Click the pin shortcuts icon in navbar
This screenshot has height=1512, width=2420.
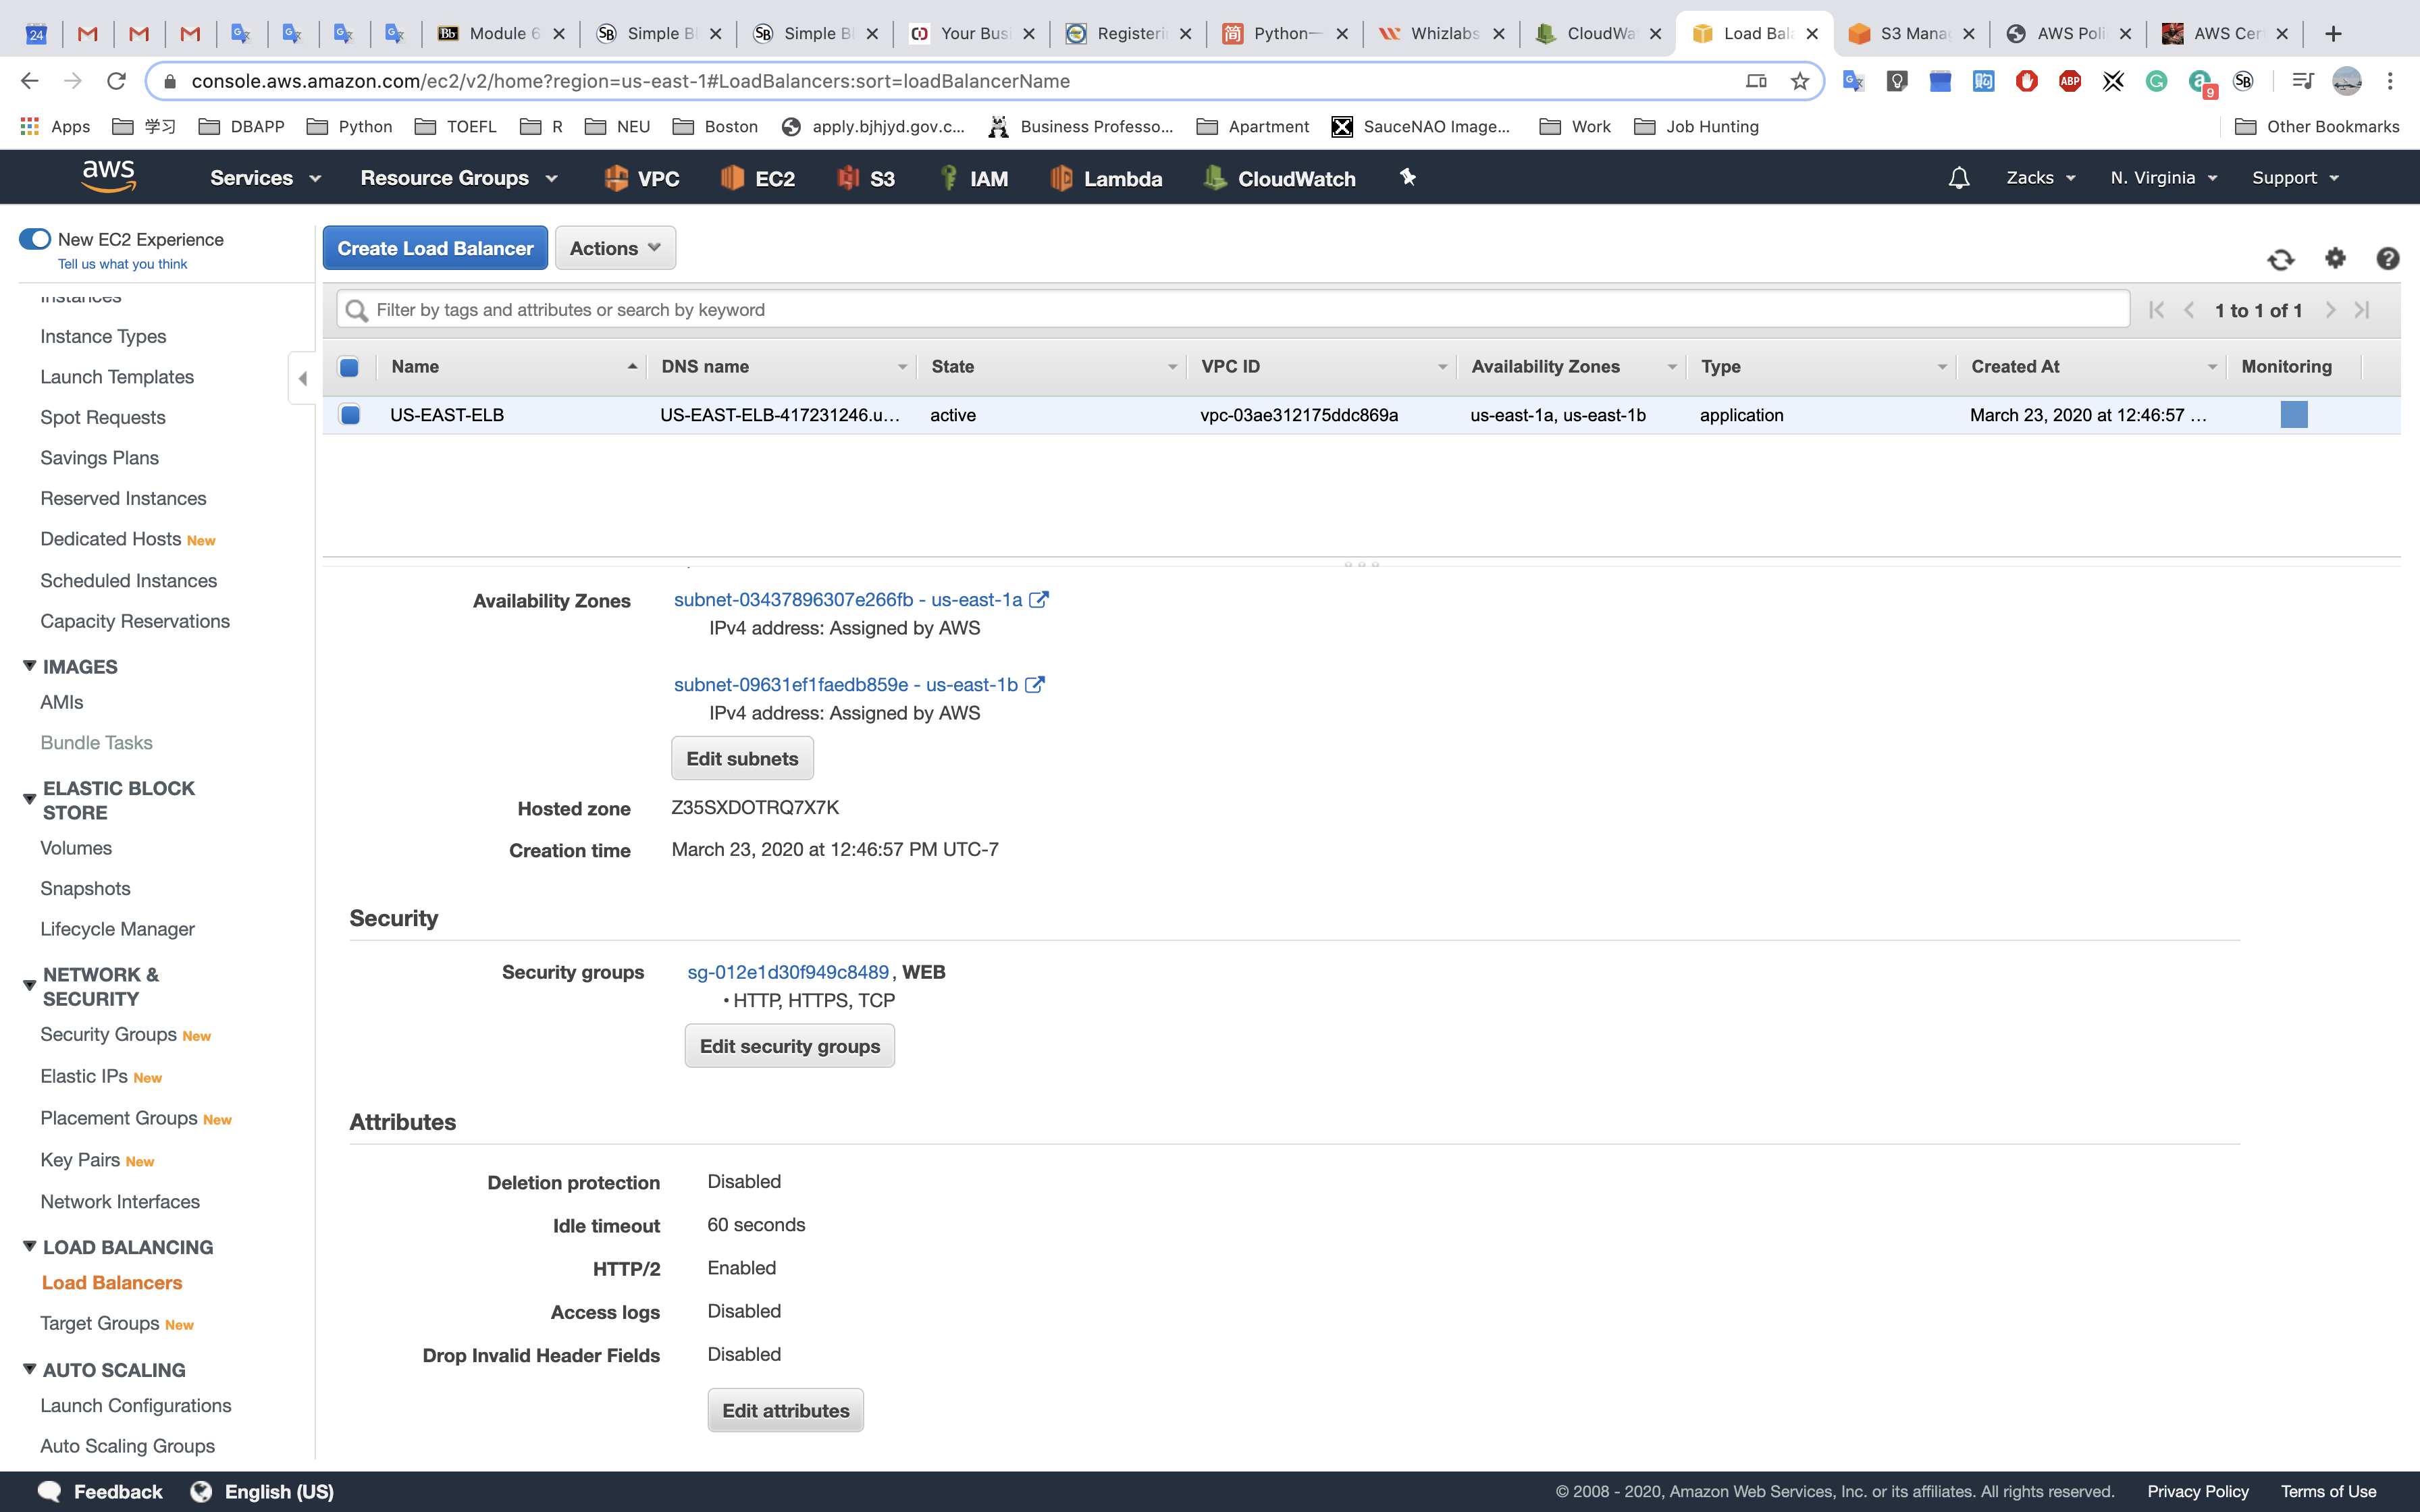1408,178
